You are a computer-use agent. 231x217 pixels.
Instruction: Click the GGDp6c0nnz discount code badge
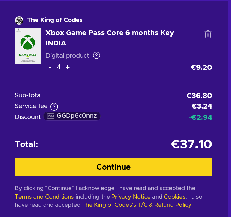coord(72,116)
